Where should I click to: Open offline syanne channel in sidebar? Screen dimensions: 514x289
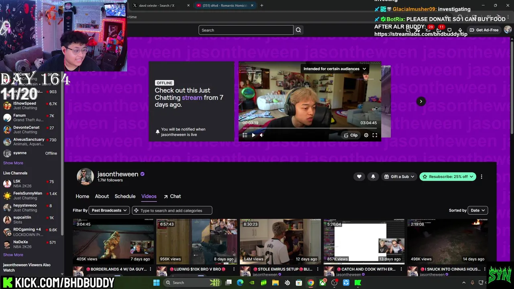(31, 153)
